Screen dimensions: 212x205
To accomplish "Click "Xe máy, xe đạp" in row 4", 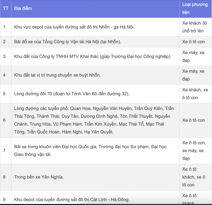I will [x=193, y=75].
